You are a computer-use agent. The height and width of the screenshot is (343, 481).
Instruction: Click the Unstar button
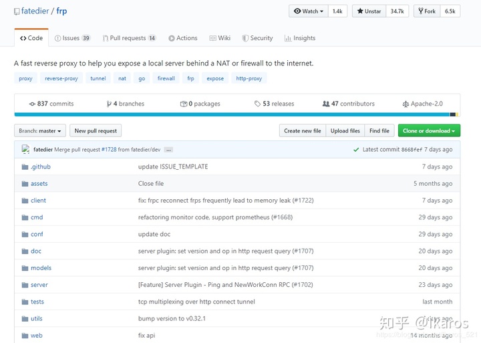click(x=369, y=11)
